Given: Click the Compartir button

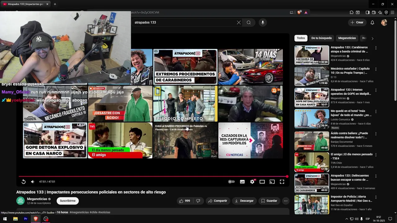Looking at the screenshot, I should point(218,201).
